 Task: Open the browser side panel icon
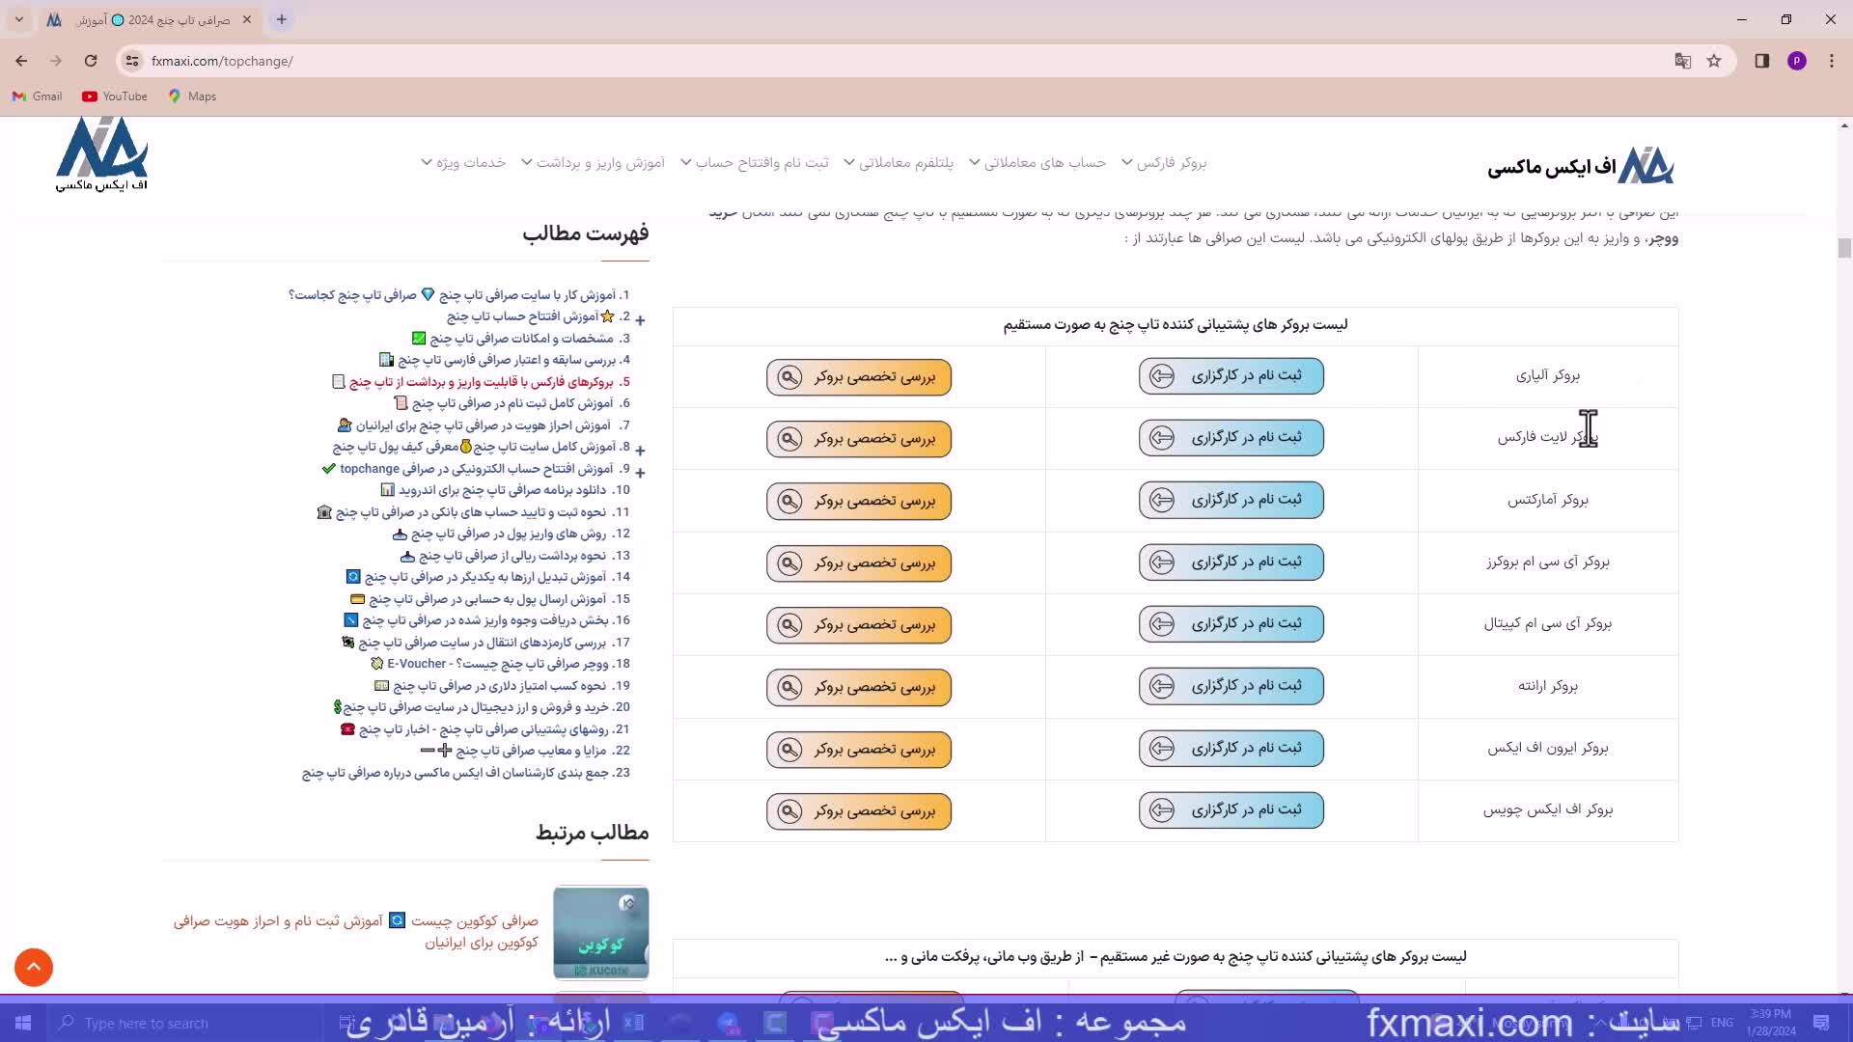tap(1761, 61)
